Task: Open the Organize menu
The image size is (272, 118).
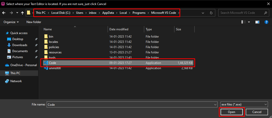Action: [x=11, y=22]
